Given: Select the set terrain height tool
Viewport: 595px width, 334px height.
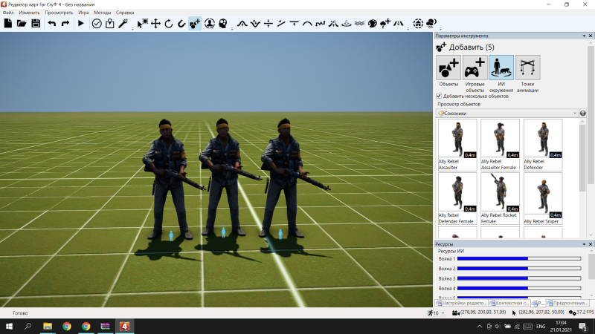Looking at the screenshot, I should (268, 24).
